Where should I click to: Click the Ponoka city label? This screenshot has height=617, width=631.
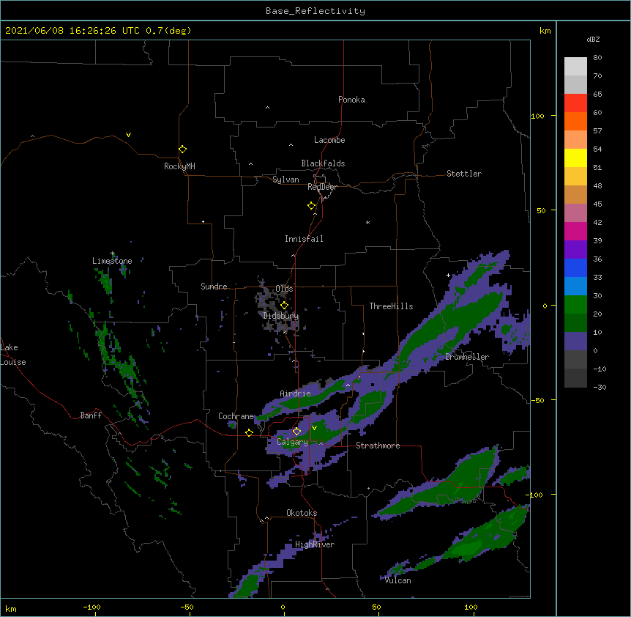[x=351, y=100]
